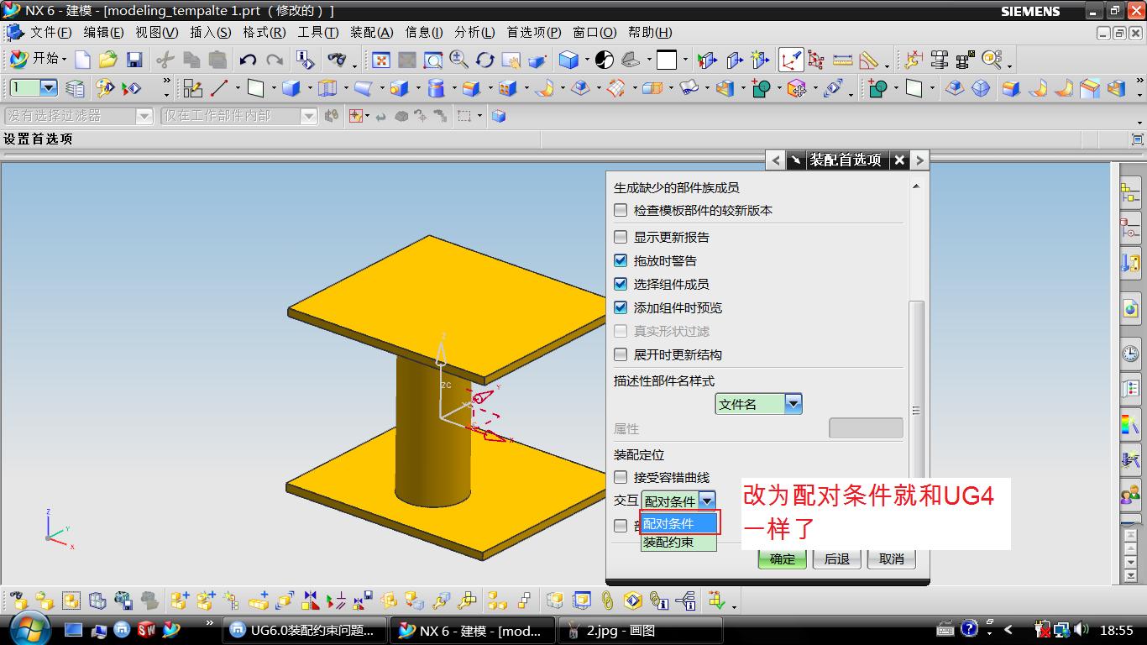This screenshot has height=645, width=1147.
Task: Cancel the dialog with 取消
Action: click(x=892, y=558)
